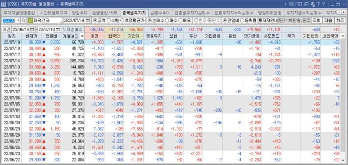Screen dimensions: 348x165
Task: Click the 23/06/19 start date field
Action: (20, 30)
